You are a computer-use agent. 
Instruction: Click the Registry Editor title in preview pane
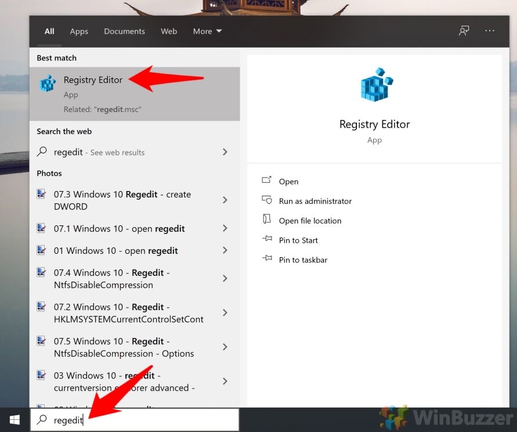pos(375,124)
